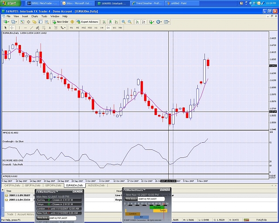Image resolution: width=279 pixels, height=223 pixels.
Task: Click the NY session bar on hours timeline
Action: tap(141, 217)
